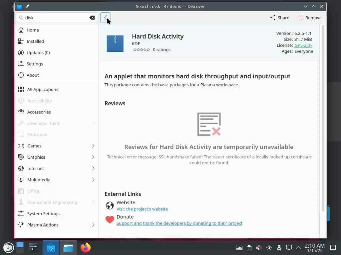Open the brightness tray icon
This screenshot has width=341, height=255.
pyautogui.click(x=269, y=248)
